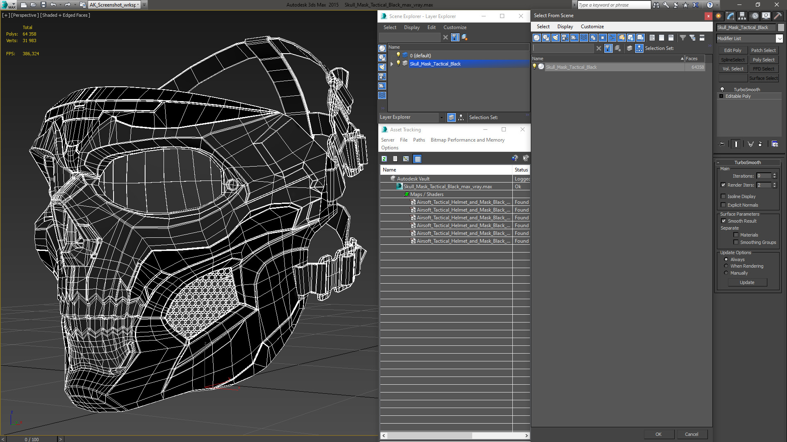
Task: Toggle Display Helpers filter in Select From Scene
Action: tap(574, 38)
